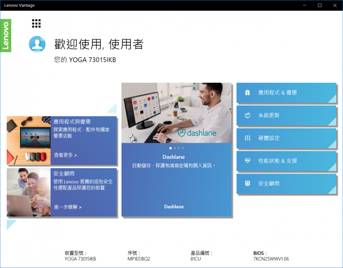Click the user profile avatar icon
The width and height of the screenshot is (343, 268).
(37, 44)
